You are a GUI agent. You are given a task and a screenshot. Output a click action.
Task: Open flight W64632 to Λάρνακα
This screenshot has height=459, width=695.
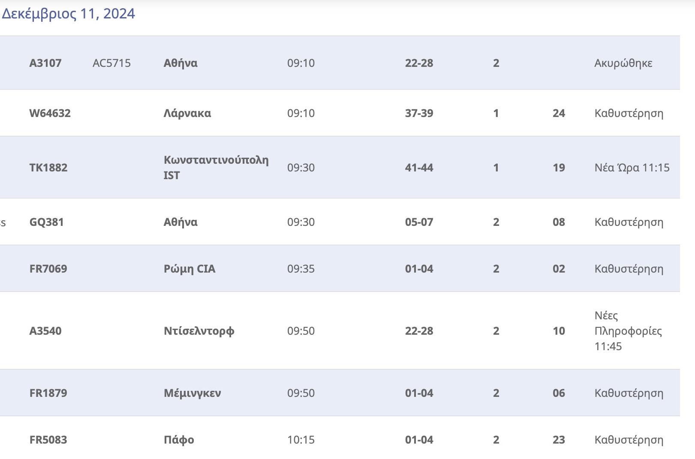340,113
